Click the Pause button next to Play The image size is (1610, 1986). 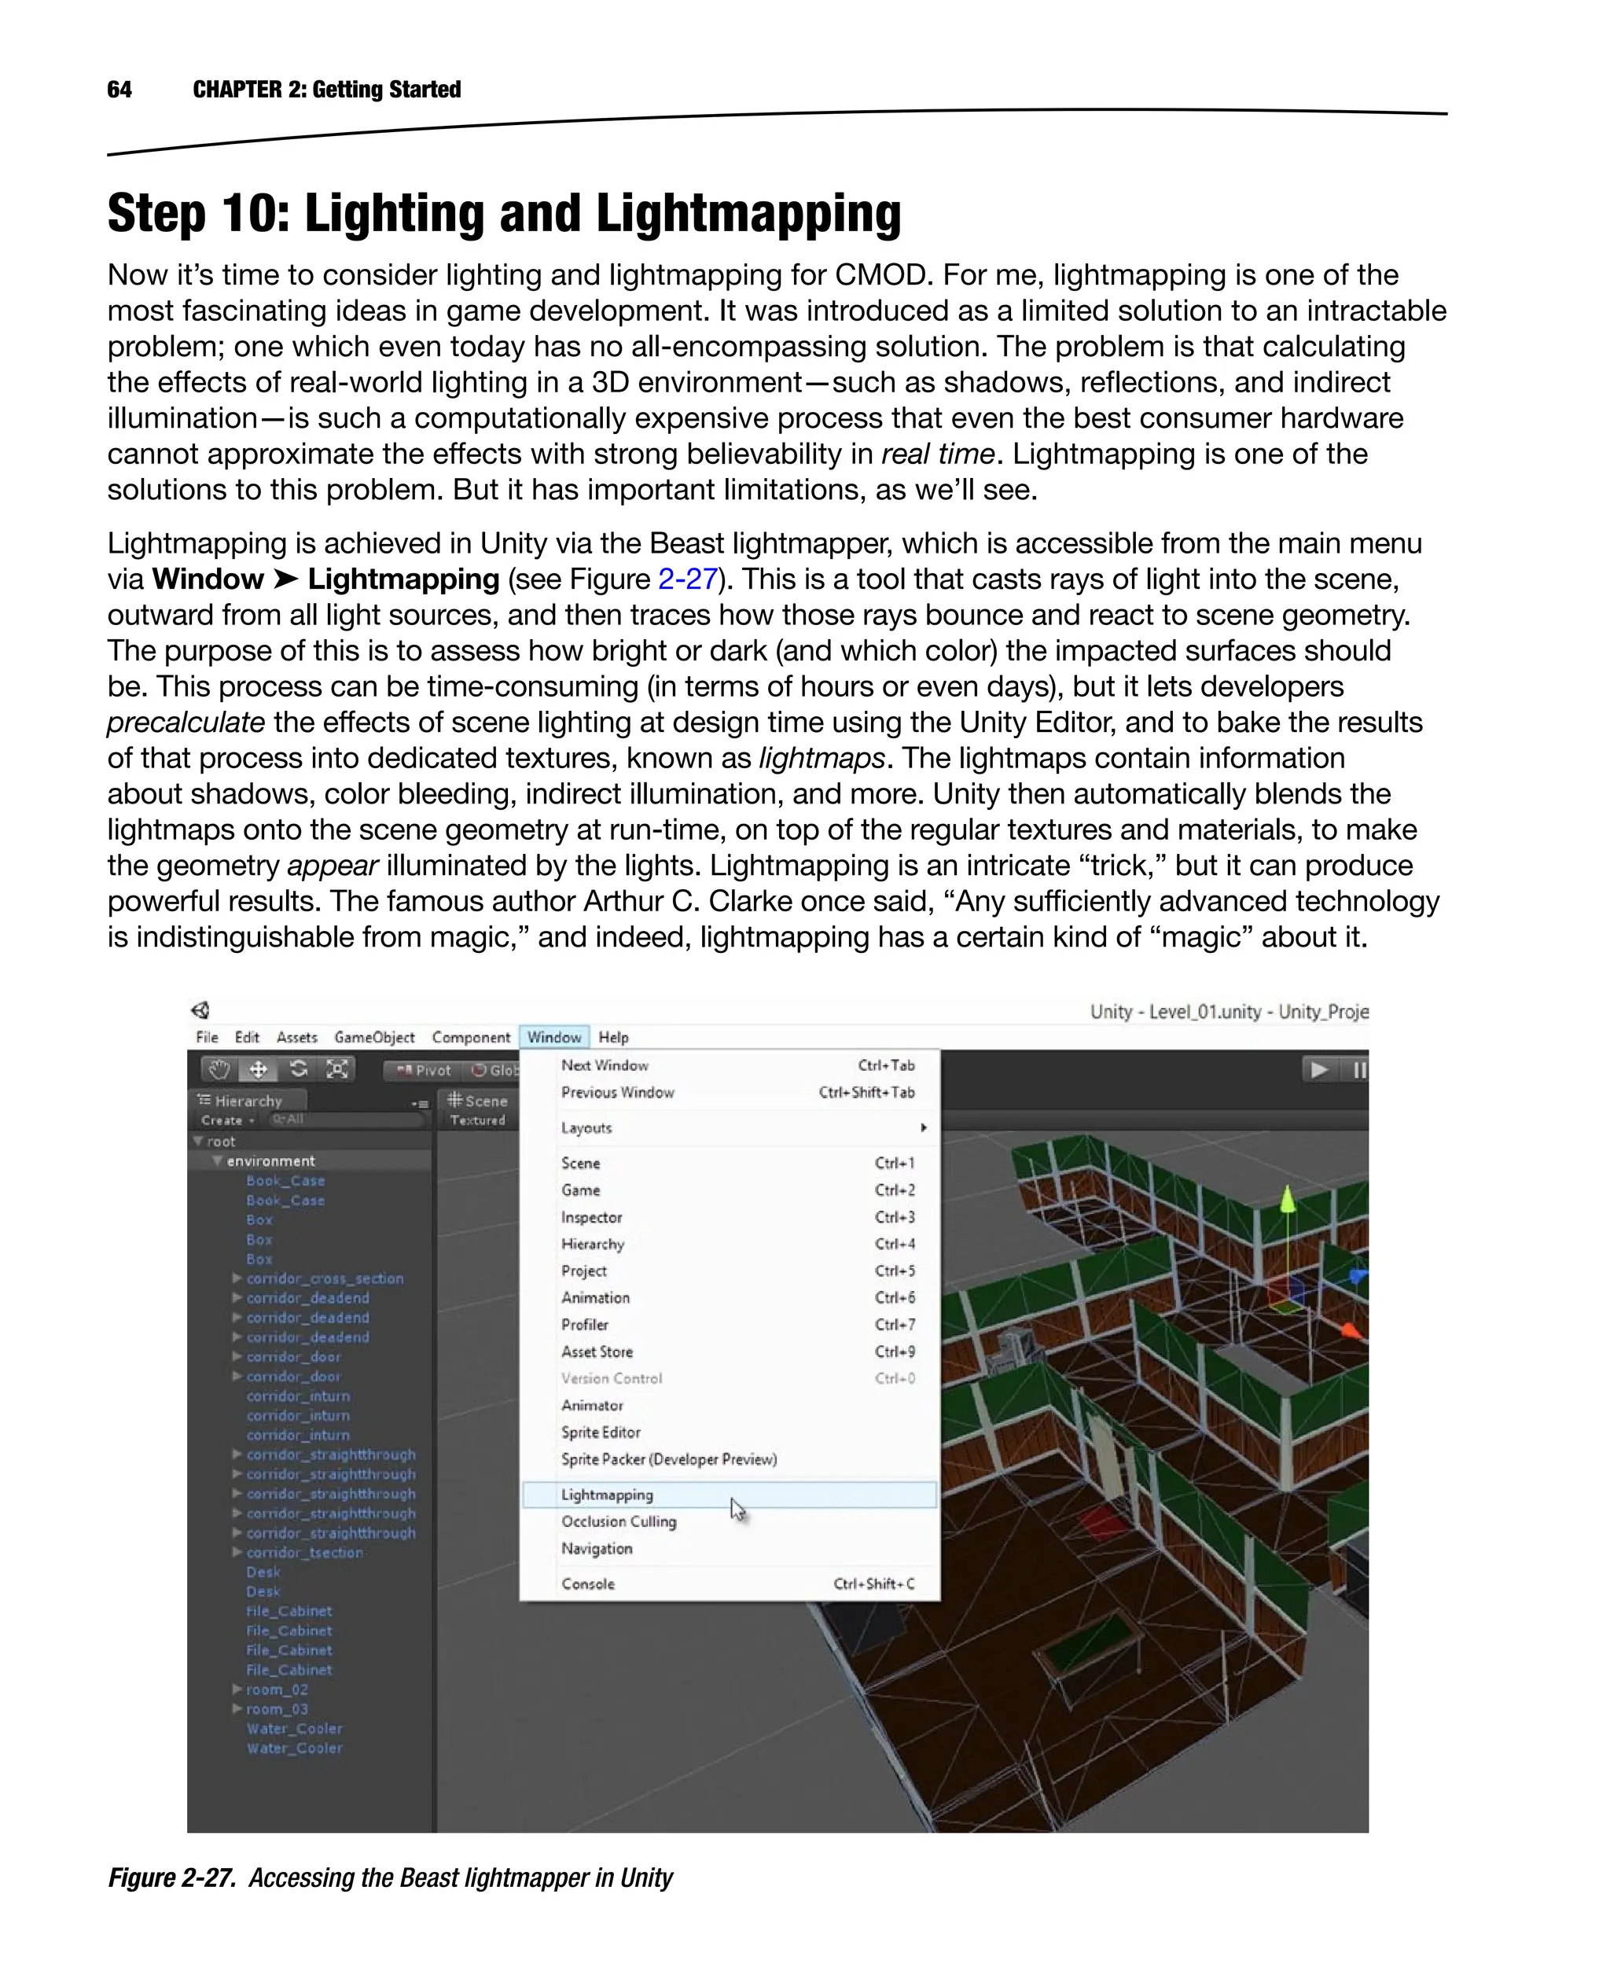[x=1358, y=1069]
